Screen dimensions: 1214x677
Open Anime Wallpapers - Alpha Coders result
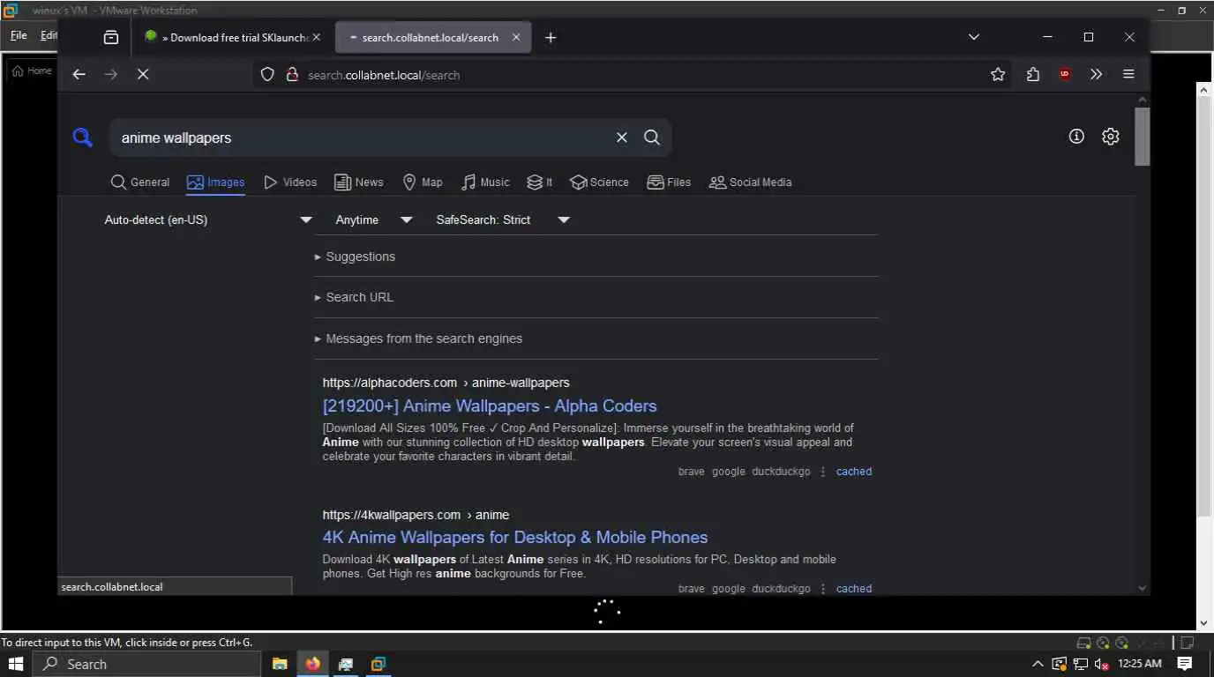tap(490, 406)
